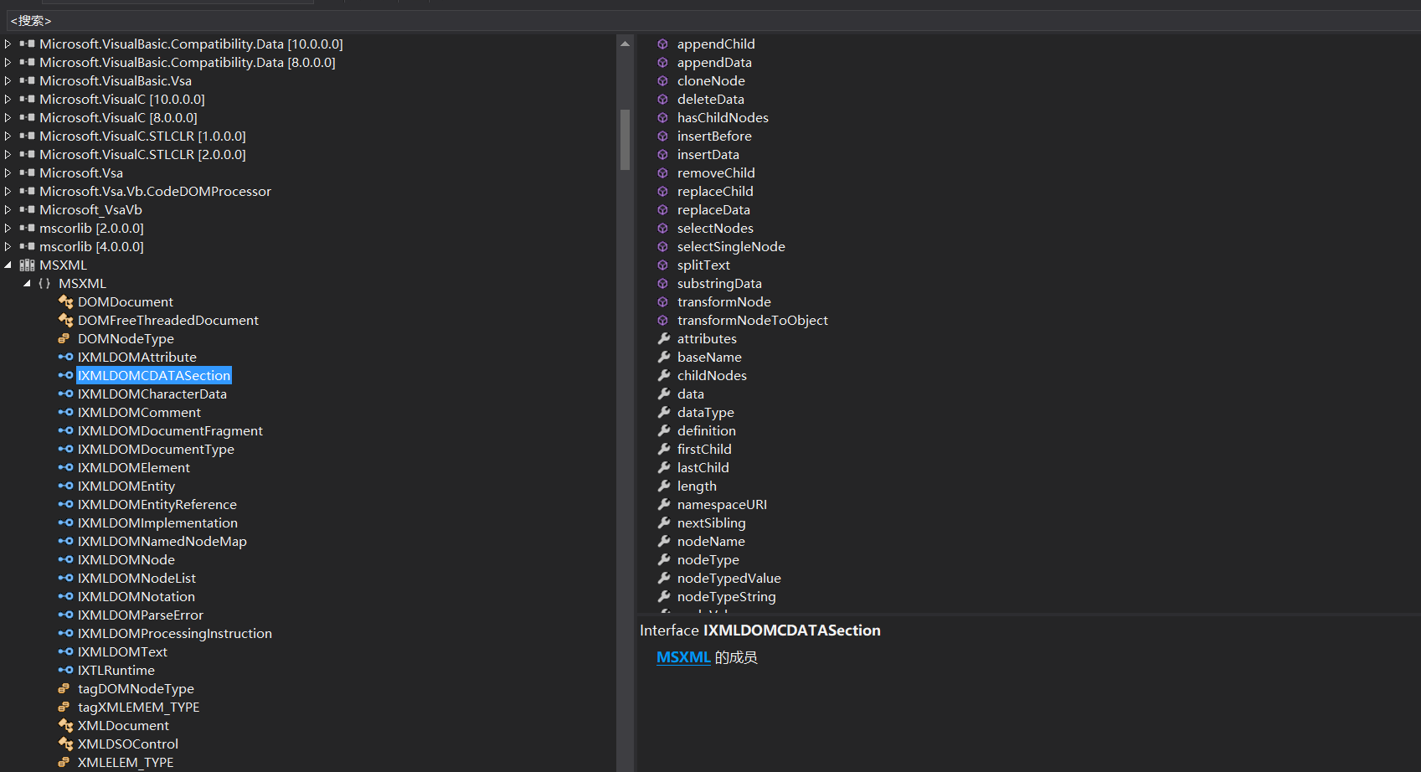
Task: Expand Microsoft_VsaVb assembly node
Action: coord(8,209)
